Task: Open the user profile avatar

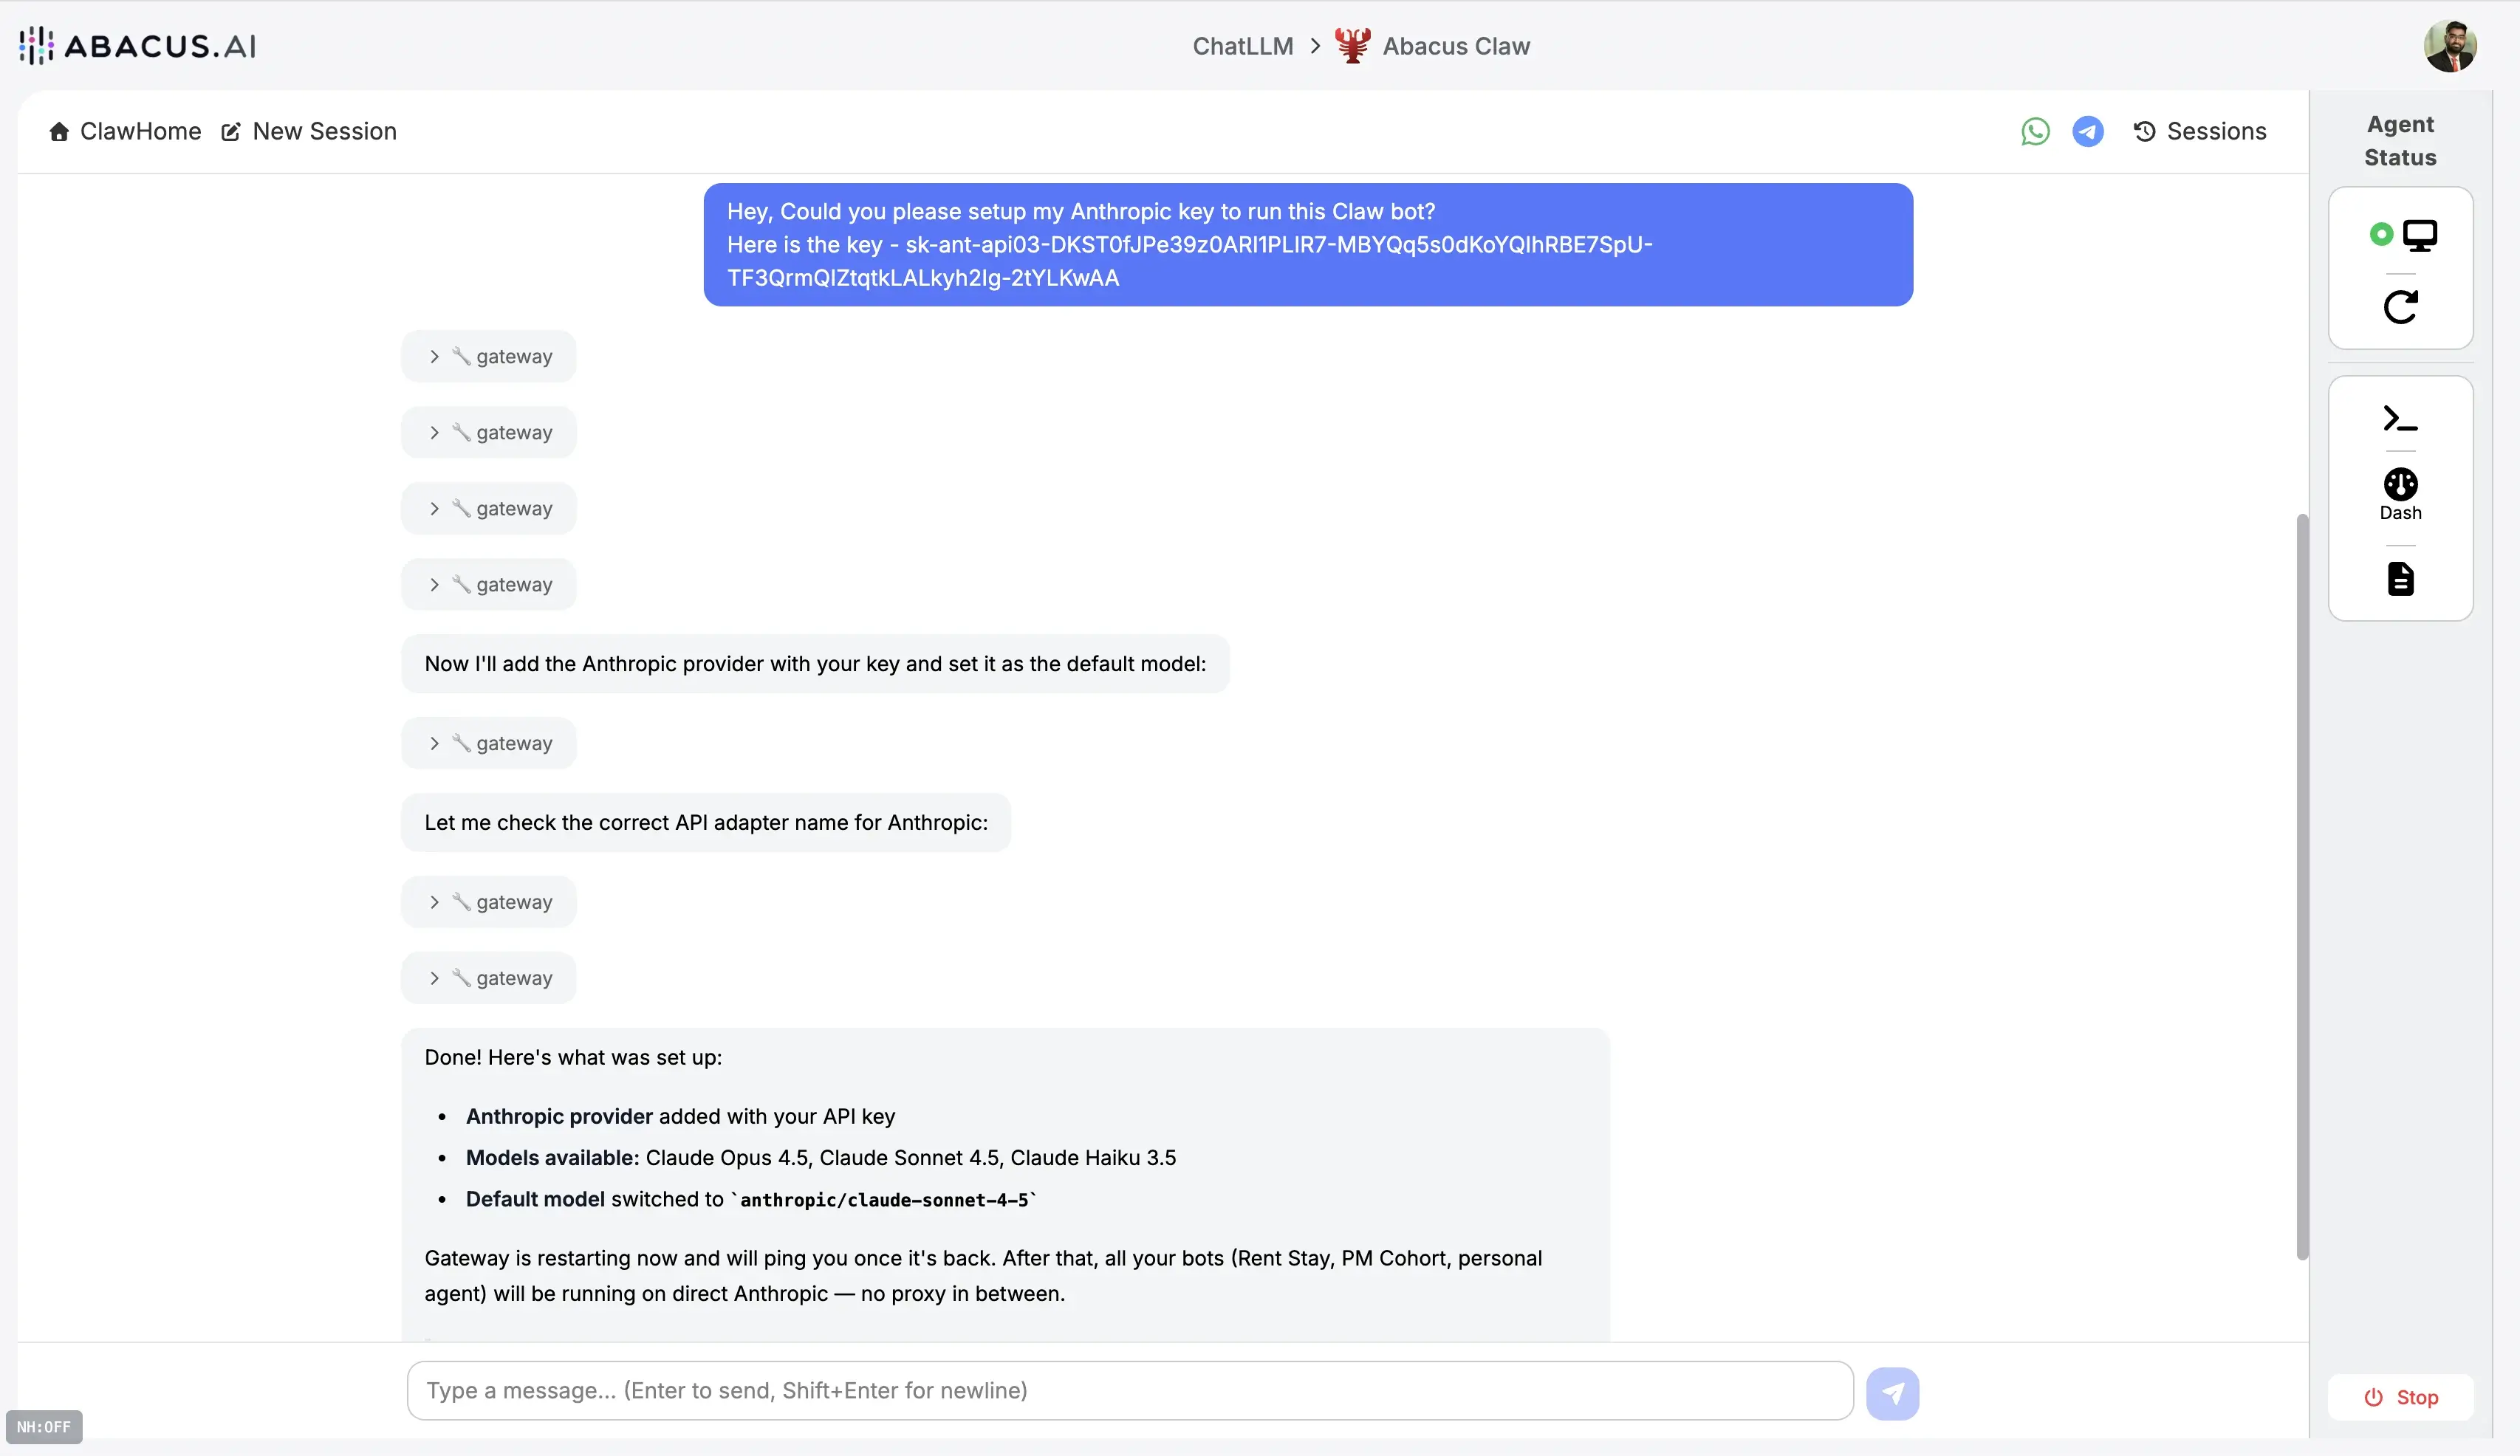Action: 2449,46
